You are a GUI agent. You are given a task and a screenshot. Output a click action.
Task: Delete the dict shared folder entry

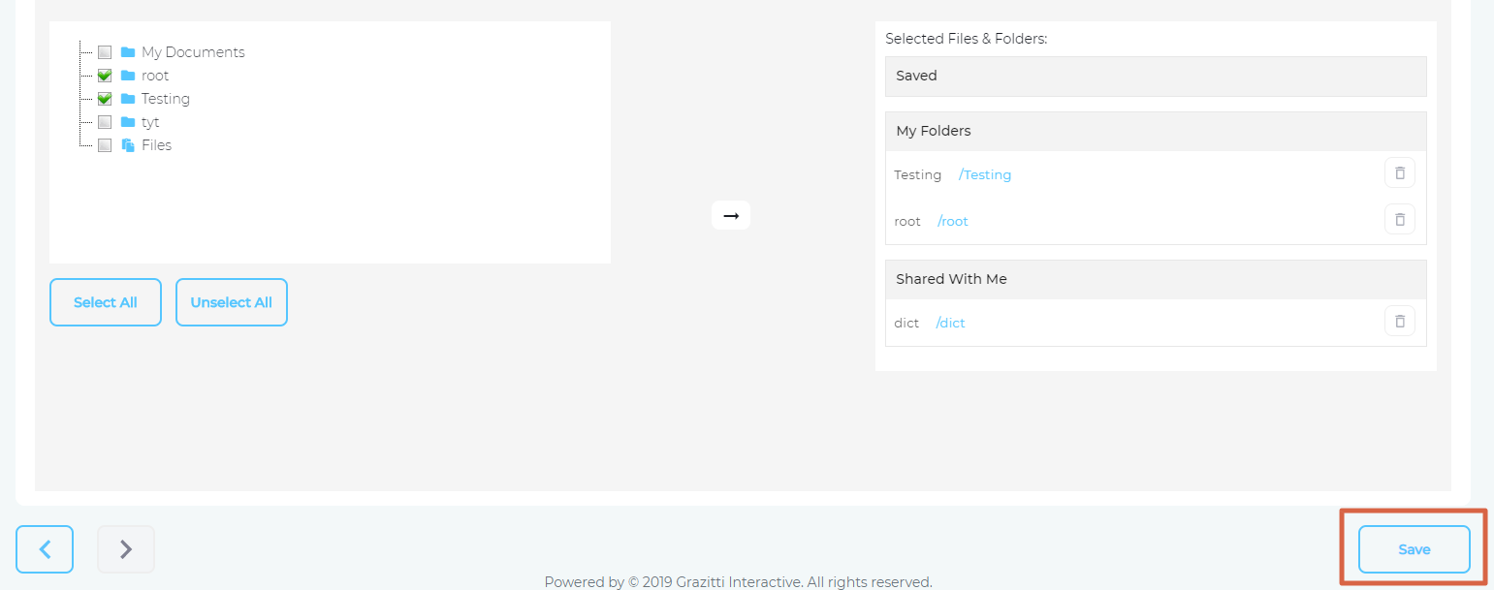pos(1399,322)
